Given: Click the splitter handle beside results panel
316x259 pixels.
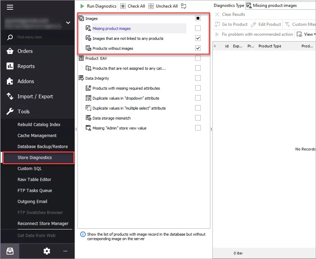Looking at the screenshot, I should tap(211, 129).
